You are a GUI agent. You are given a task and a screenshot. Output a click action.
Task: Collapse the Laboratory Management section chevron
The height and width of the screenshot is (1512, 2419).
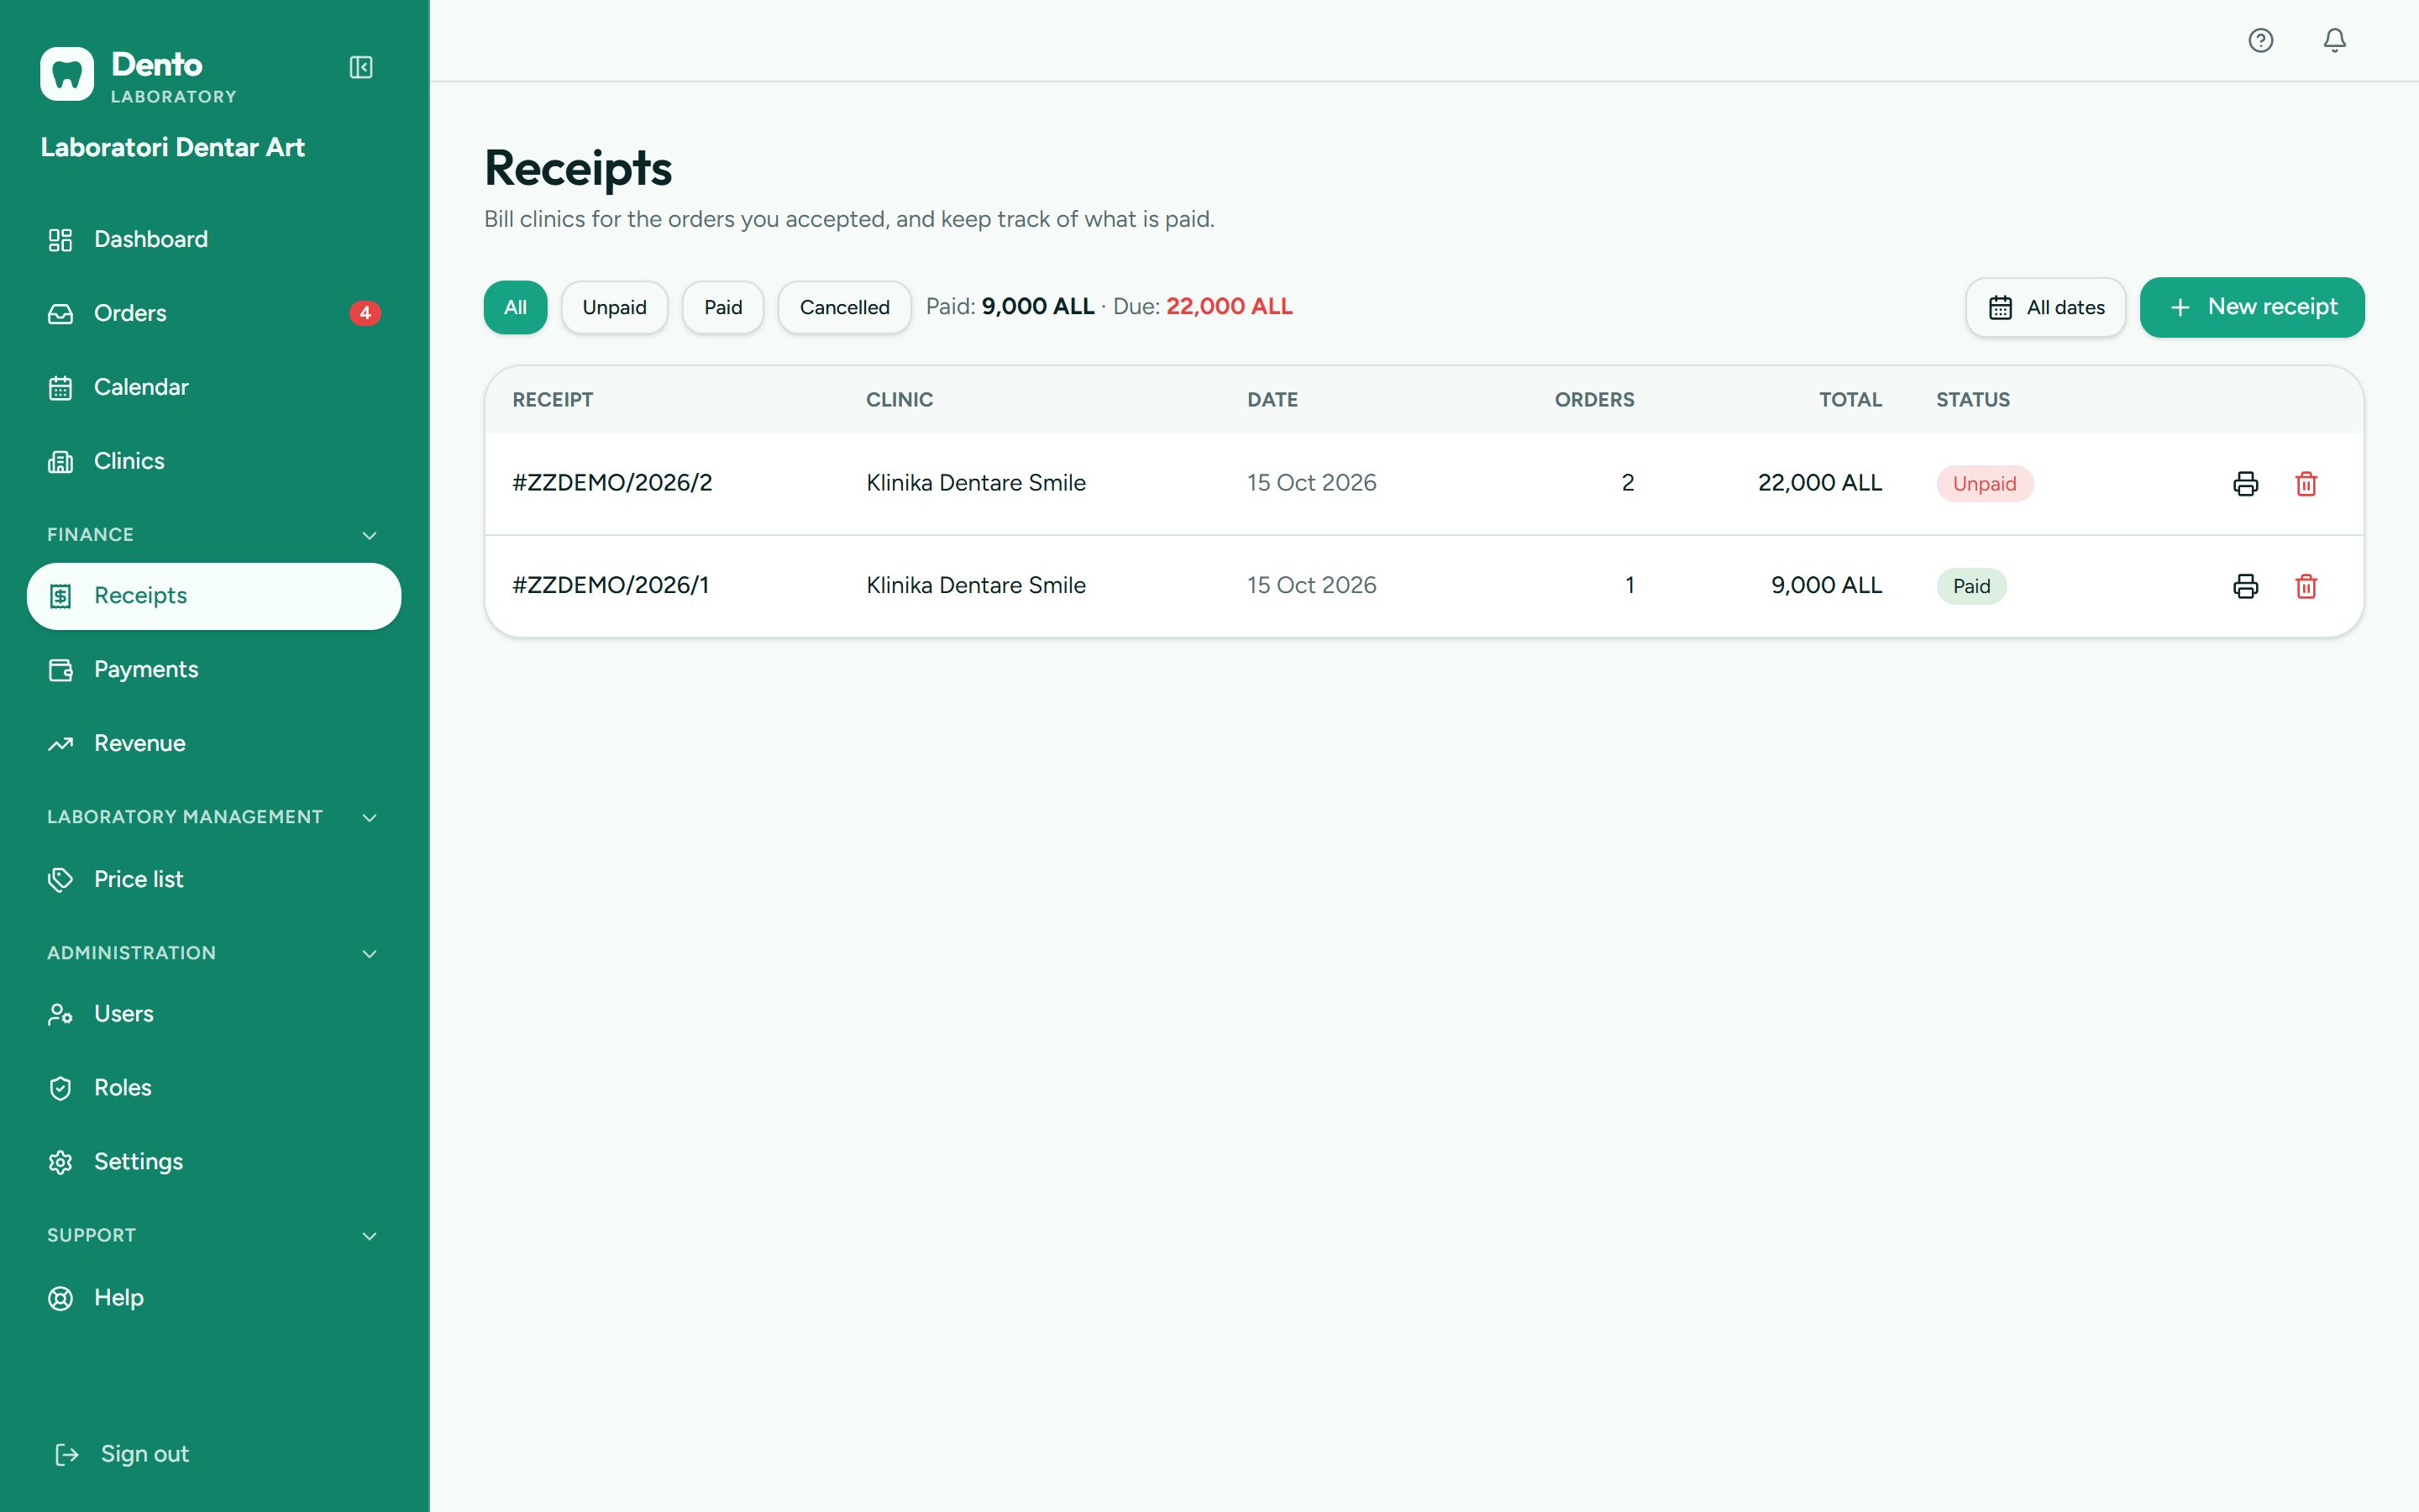coord(369,817)
